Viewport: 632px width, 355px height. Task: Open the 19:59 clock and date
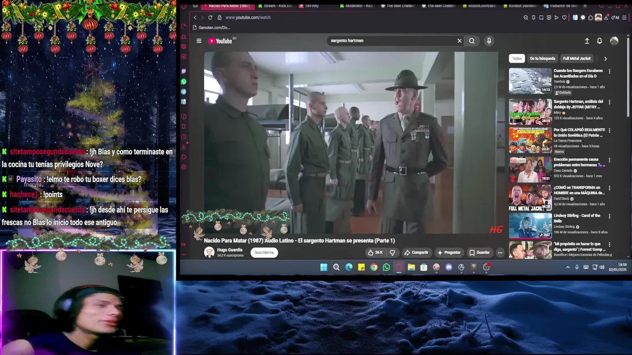[618, 267]
